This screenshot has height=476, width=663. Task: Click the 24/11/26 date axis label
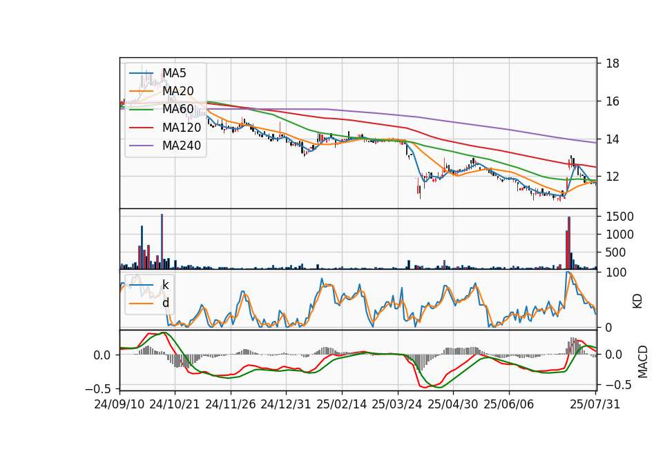pyautogui.click(x=231, y=404)
